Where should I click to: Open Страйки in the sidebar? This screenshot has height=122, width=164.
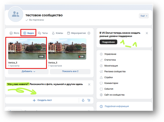pyautogui.click(x=109, y=77)
